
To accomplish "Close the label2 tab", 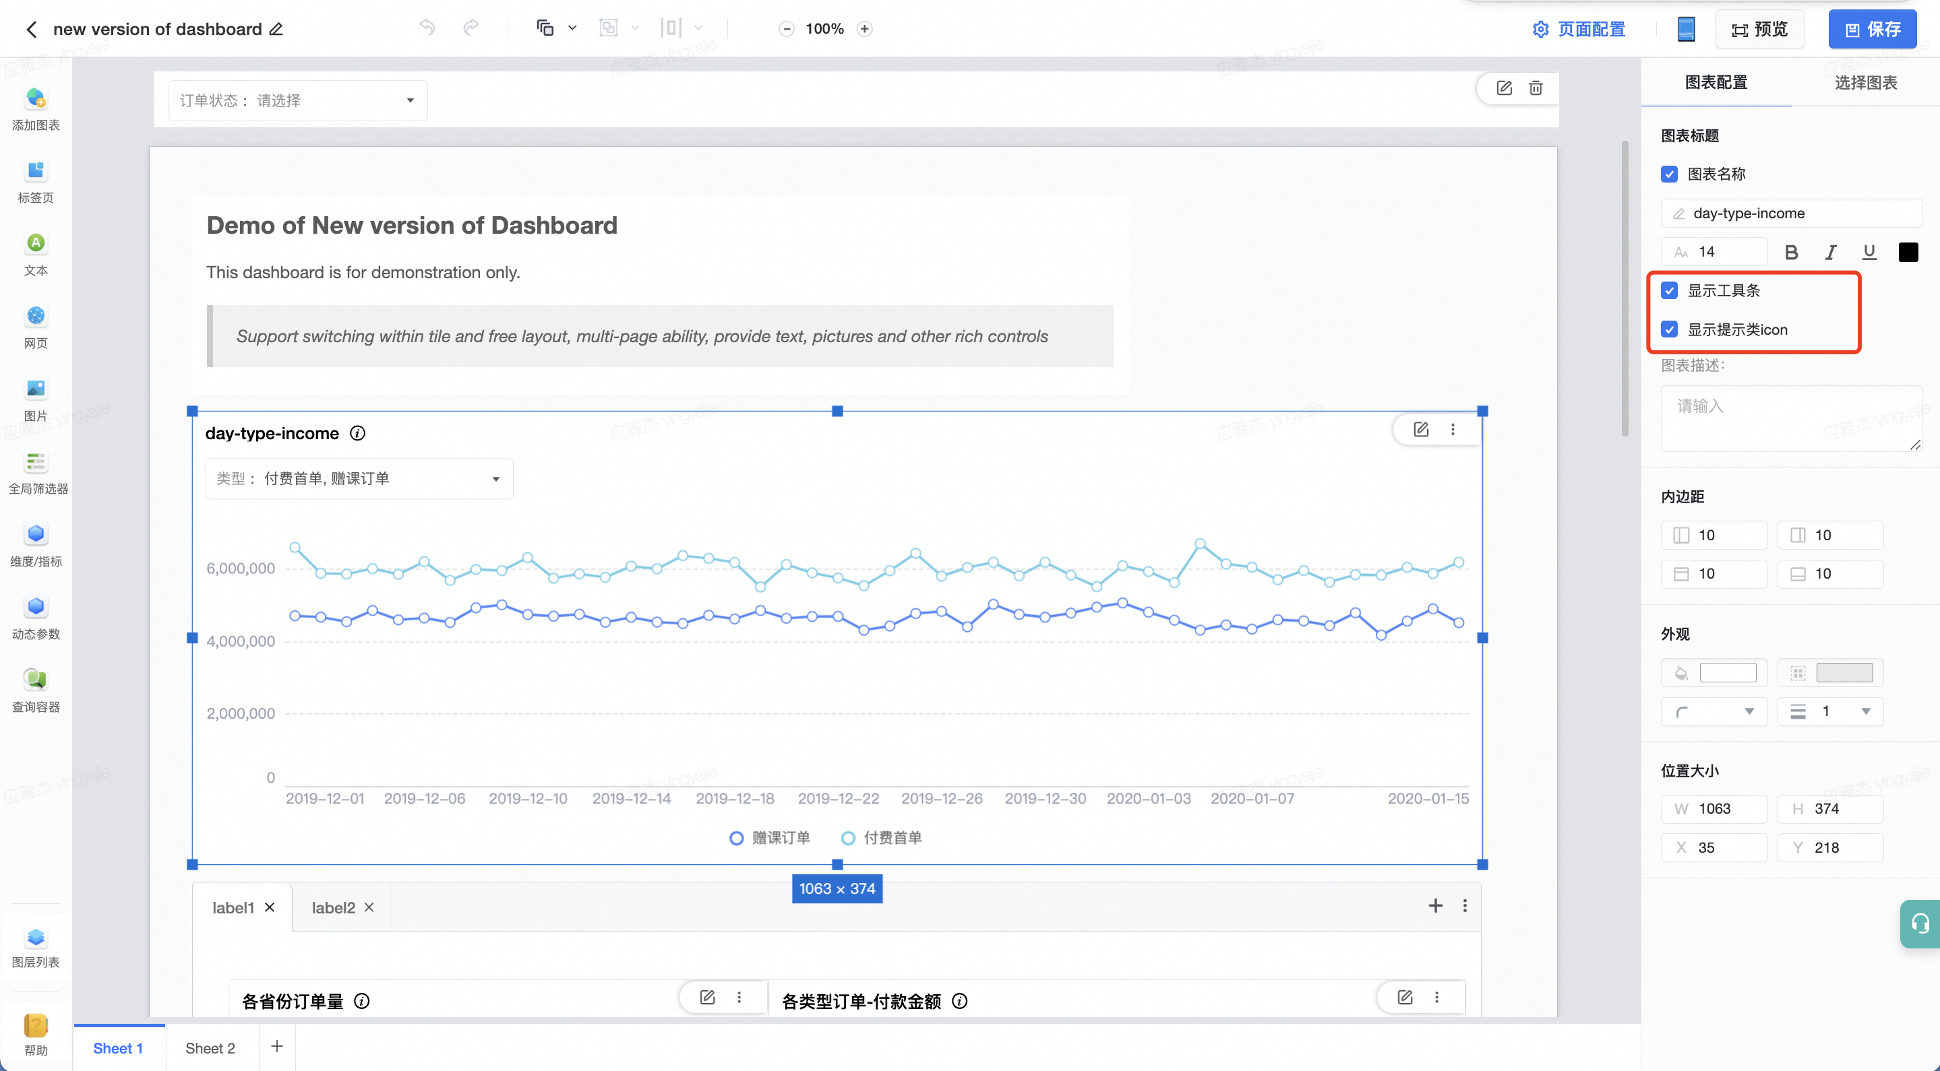I will 369,908.
